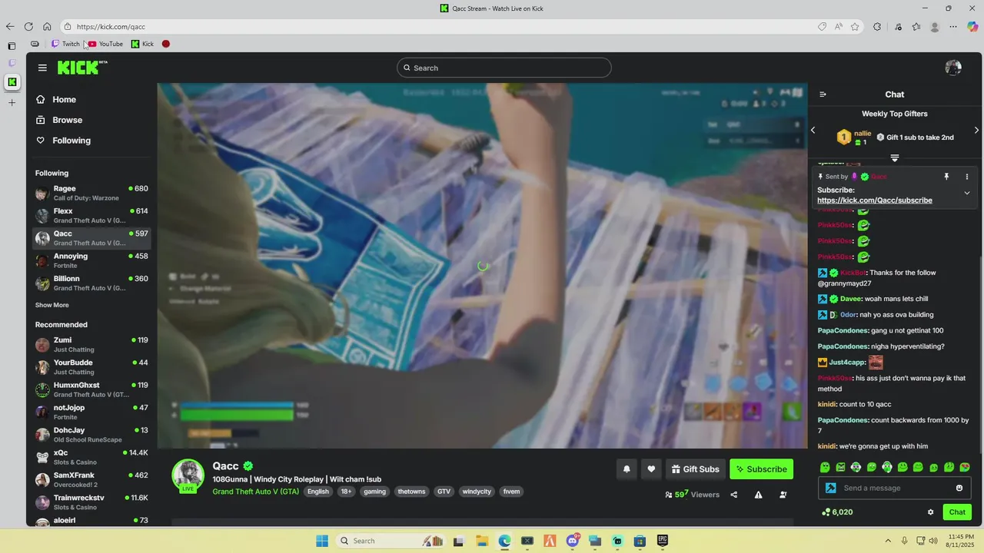Click the heart follow icon for Qacc

point(651,469)
